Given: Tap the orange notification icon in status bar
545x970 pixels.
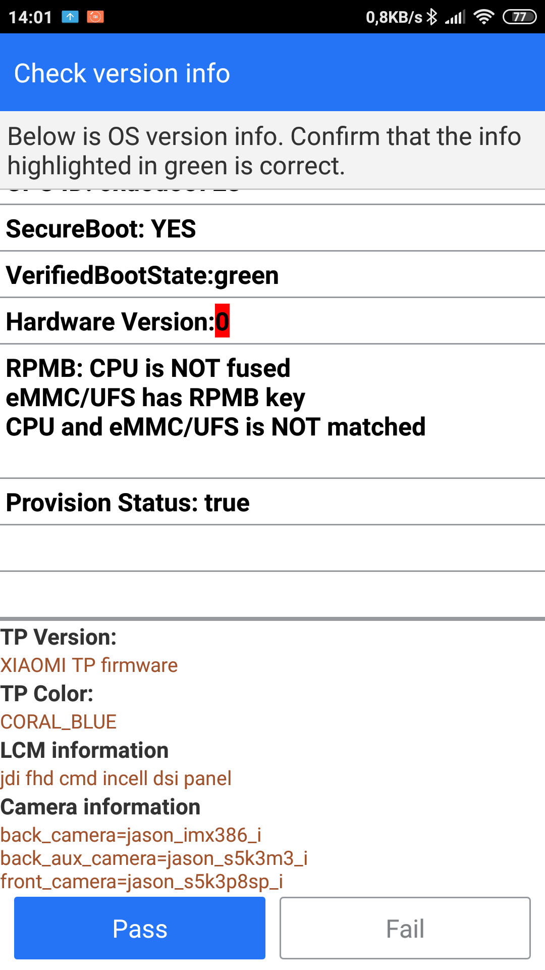Looking at the screenshot, I should click(95, 17).
